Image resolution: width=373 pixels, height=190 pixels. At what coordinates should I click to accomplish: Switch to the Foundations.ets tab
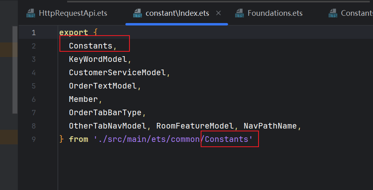click(x=275, y=13)
